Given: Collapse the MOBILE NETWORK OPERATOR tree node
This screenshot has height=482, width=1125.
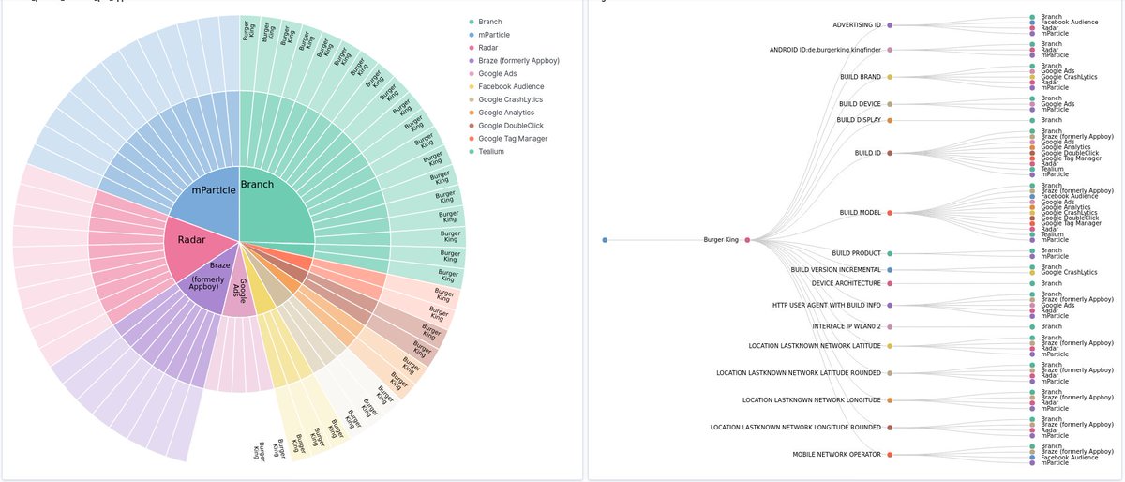Looking at the screenshot, I should [890, 455].
